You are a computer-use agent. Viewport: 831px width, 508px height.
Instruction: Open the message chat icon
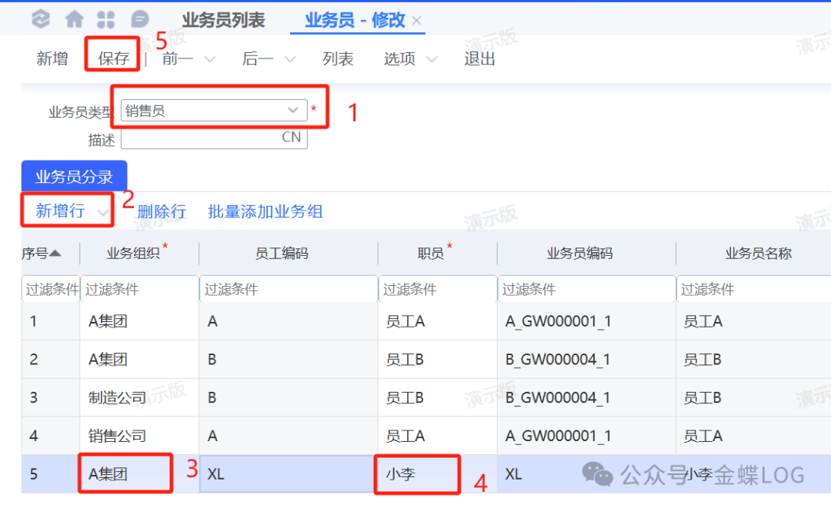click(139, 19)
